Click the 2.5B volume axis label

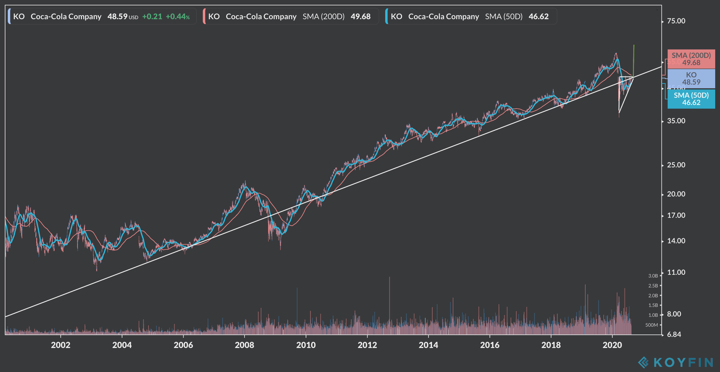[x=653, y=286]
